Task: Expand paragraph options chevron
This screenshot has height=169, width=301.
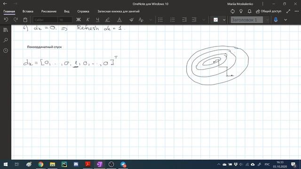Action: pos(204,20)
